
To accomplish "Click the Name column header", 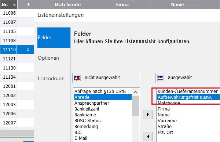I will [177, 4].
